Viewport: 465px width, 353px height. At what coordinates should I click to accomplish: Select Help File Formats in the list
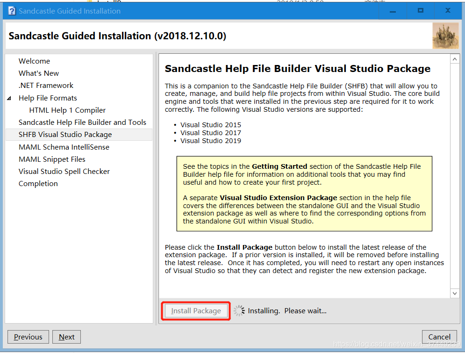tap(48, 98)
